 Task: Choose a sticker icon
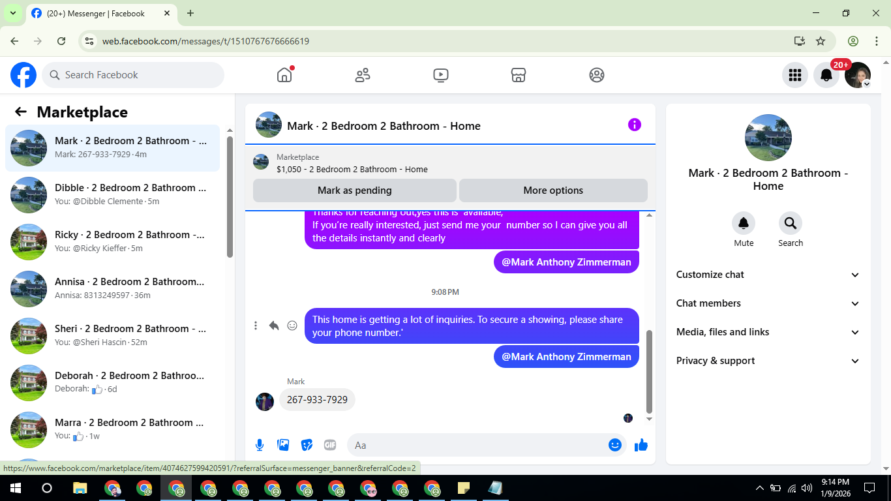pos(307,445)
